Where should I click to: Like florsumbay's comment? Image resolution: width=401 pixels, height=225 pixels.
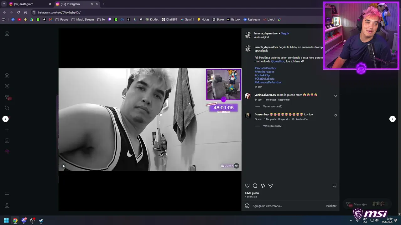point(336,115)
